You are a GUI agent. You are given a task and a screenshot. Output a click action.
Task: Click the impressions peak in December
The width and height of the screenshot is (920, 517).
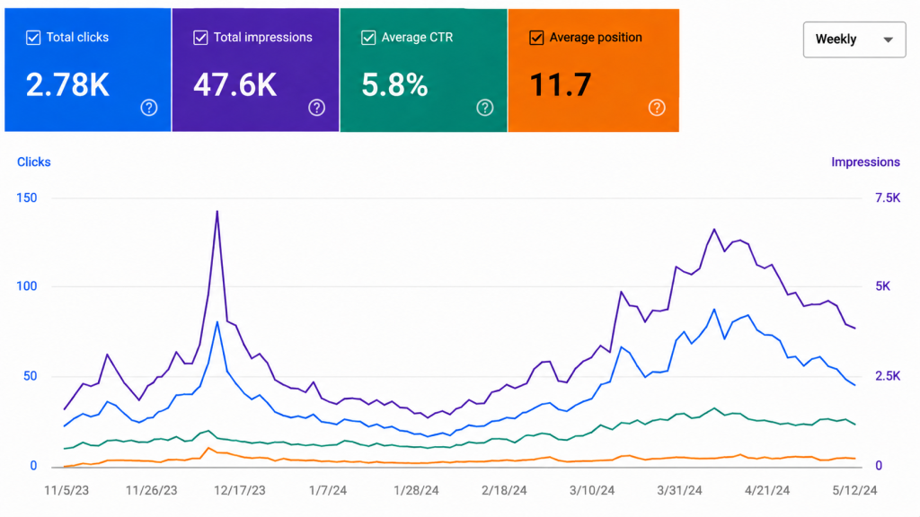(217, 212)
